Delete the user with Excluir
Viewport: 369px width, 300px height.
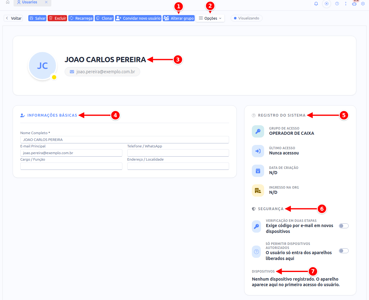click(57, 18)
